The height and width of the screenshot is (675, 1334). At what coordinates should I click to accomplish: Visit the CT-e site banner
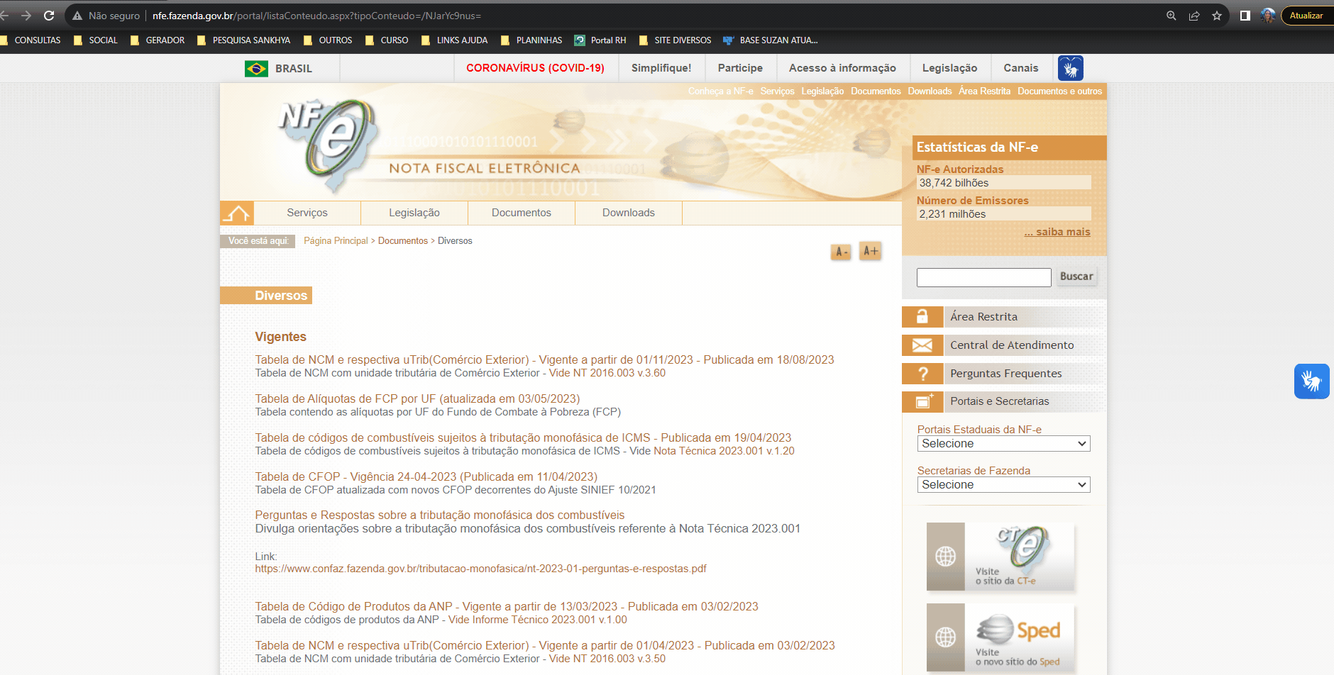(1000, 557)
